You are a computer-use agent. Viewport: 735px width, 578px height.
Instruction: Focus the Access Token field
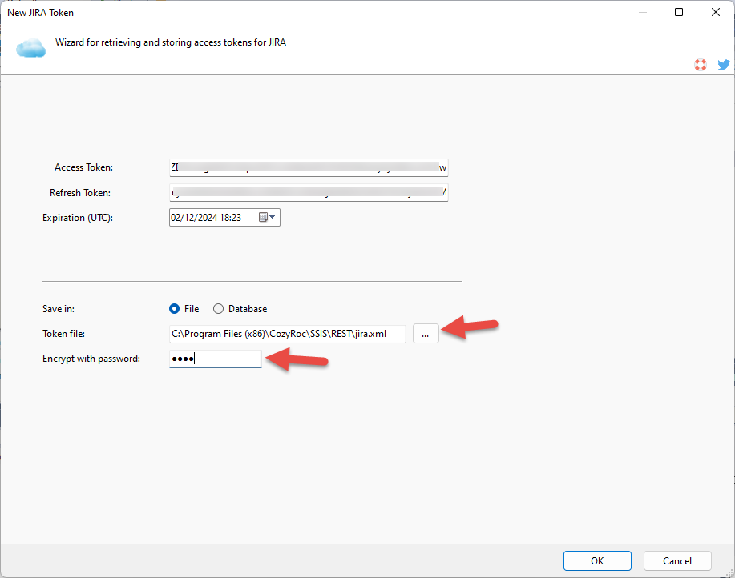pos(309,167)
